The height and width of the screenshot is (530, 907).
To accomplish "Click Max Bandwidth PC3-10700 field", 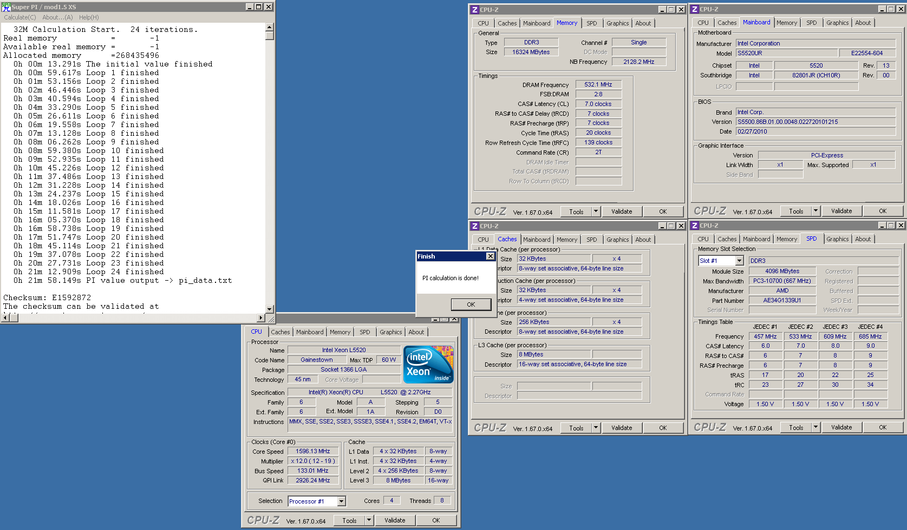I will coord(782,281).
